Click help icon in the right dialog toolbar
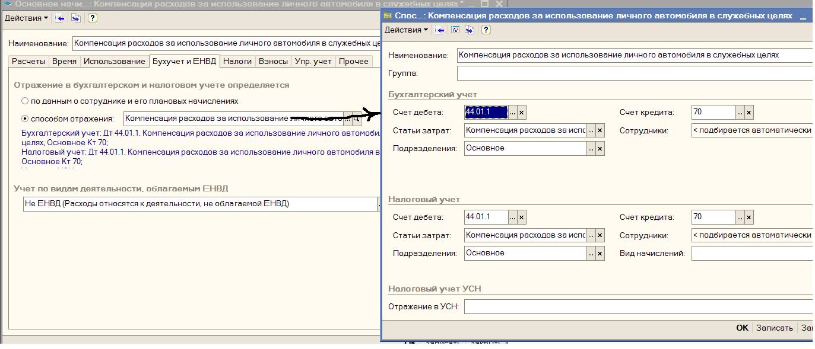 click(x=486, y=30)
